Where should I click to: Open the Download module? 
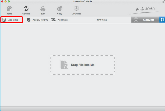[76, 10]
